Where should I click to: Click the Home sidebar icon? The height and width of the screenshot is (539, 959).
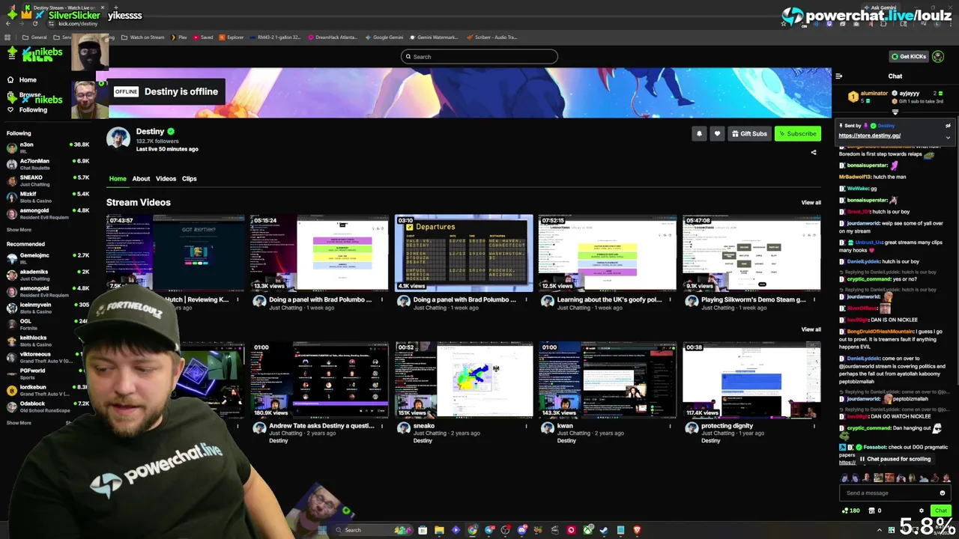pyautogui.click(x=10, y=80)
